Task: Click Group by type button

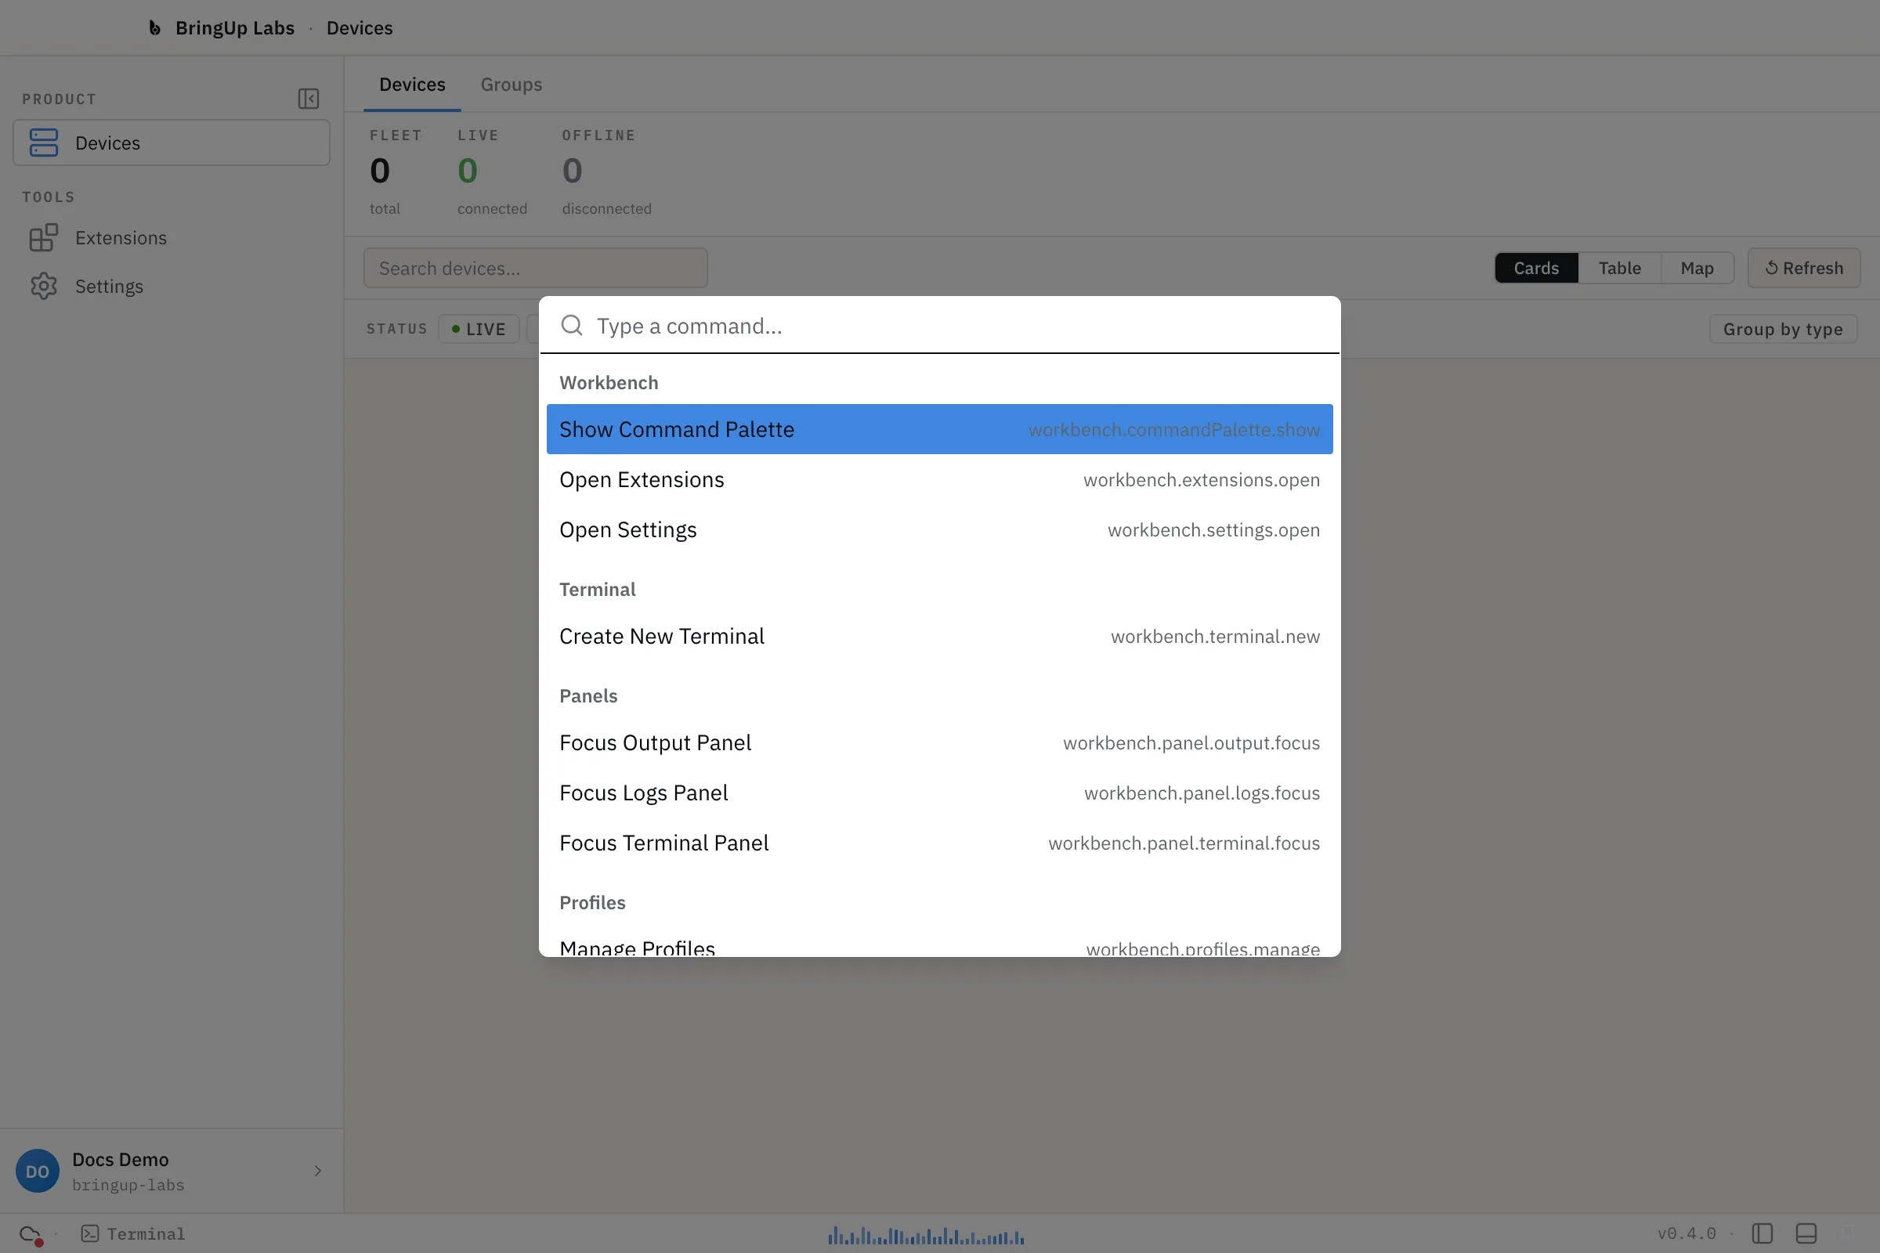Action: [x=1783, y=329]
